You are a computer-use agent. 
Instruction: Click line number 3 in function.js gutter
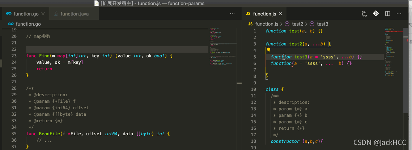tap(255, 44)
